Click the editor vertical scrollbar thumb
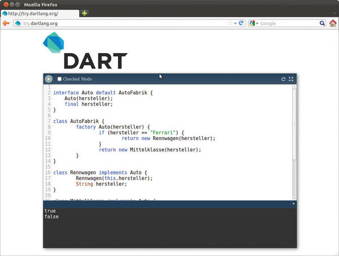Screen dimensions: 339x256 pyautogui.click(x=294, y=124)
